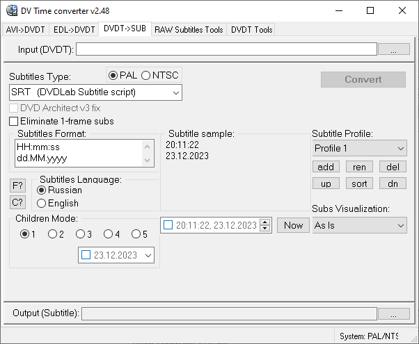
Task: Open the Subtitles Type SRT dropdown
Action: [95, 92]
